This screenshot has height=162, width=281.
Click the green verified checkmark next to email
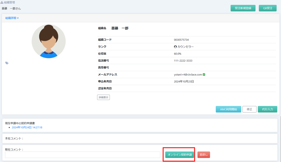tap(204, 74)
